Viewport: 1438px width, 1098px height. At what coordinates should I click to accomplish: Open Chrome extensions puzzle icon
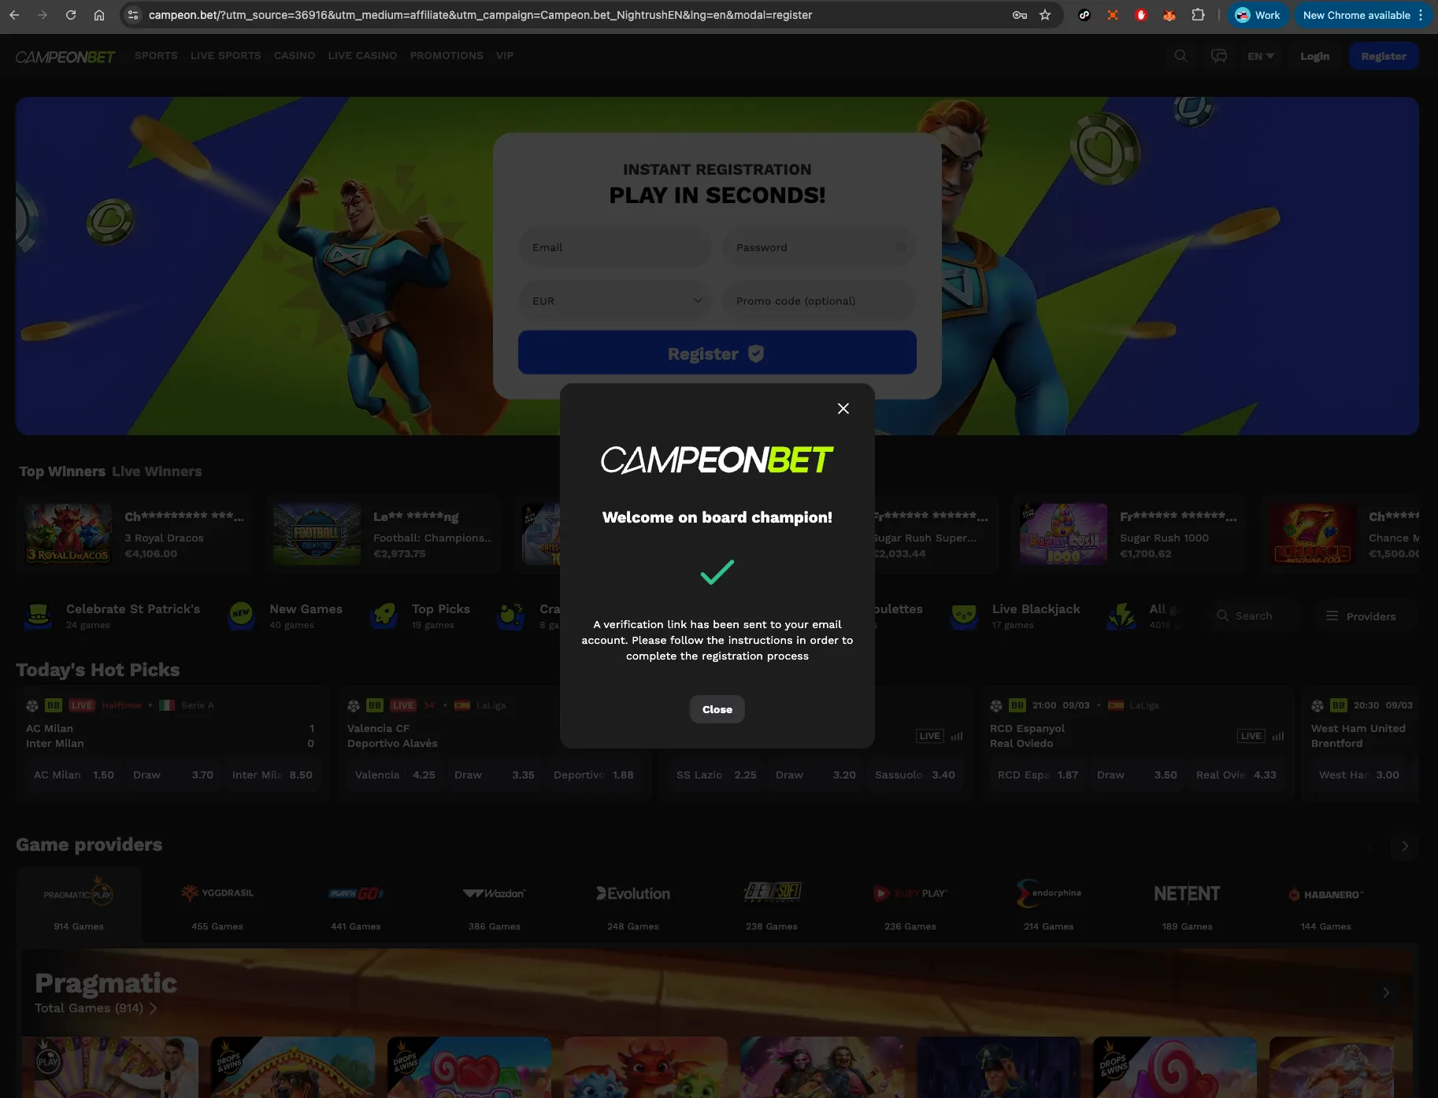click(x=1198, y=15)
